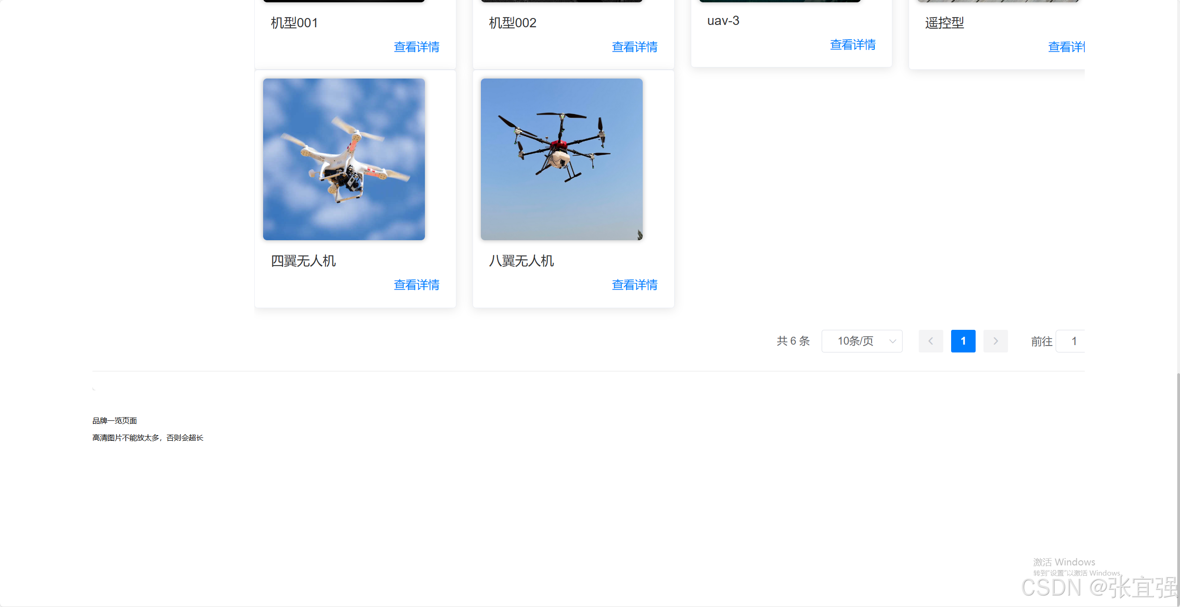Click the 机型001 title text
The height and width of the screenshot is (607, 1180).
pos(294,23)
